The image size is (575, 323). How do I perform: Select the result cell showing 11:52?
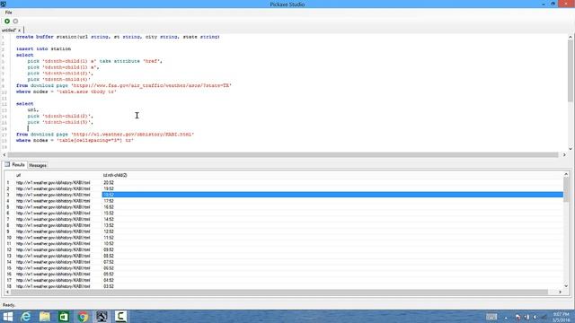(332, 238)
